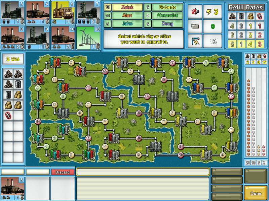Viewport: 269px width, 201px height.
Task: Click your owned power plant card 5
Action: point(12,189)
